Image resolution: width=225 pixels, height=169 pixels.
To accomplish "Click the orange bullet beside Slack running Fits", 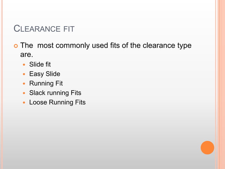I will point(24,93).
